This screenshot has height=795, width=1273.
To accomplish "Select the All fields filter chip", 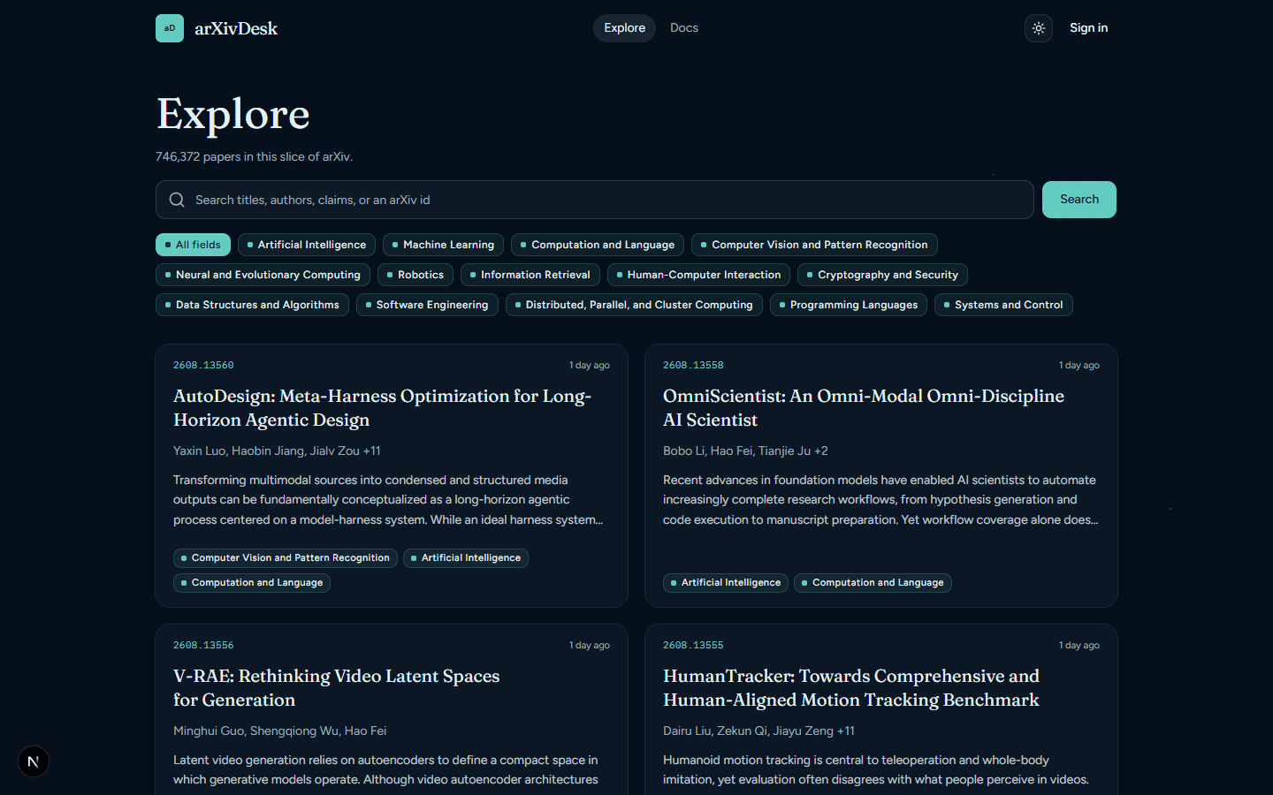I will [x=193, y=245].
